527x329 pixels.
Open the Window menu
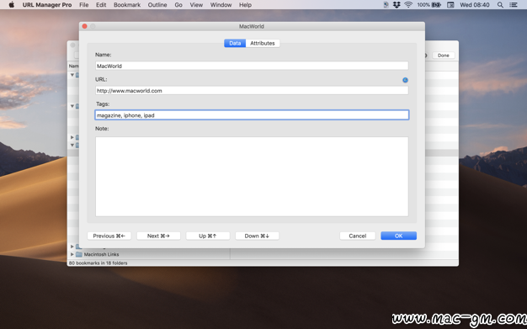221,5
